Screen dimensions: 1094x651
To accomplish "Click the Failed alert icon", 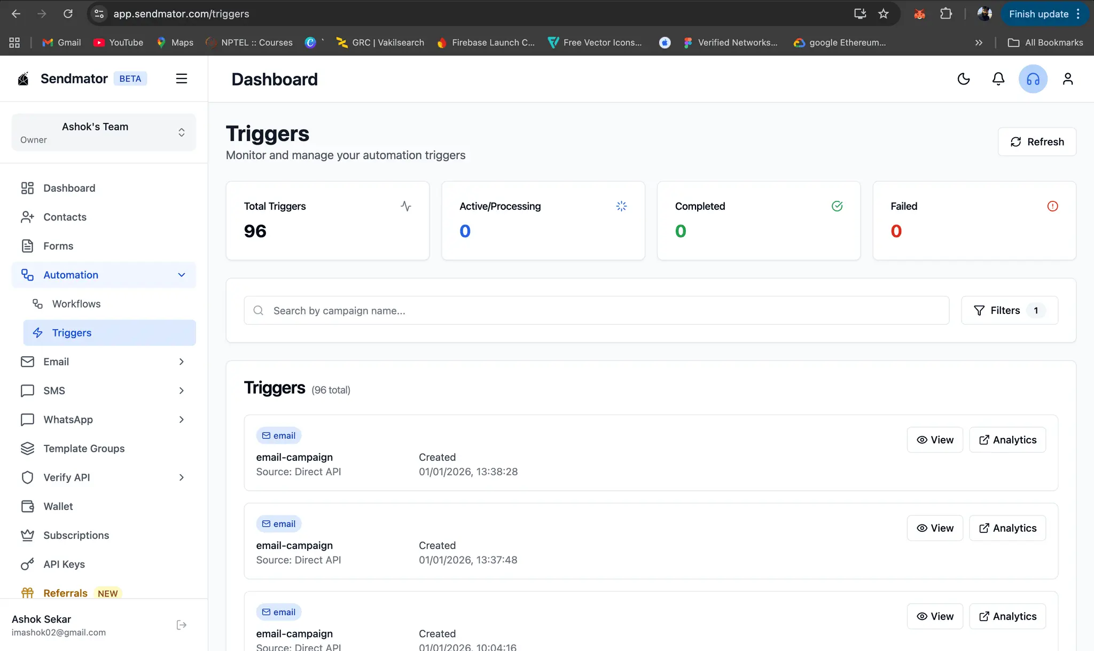I will pyautogui.click(x=1052, y=206).
